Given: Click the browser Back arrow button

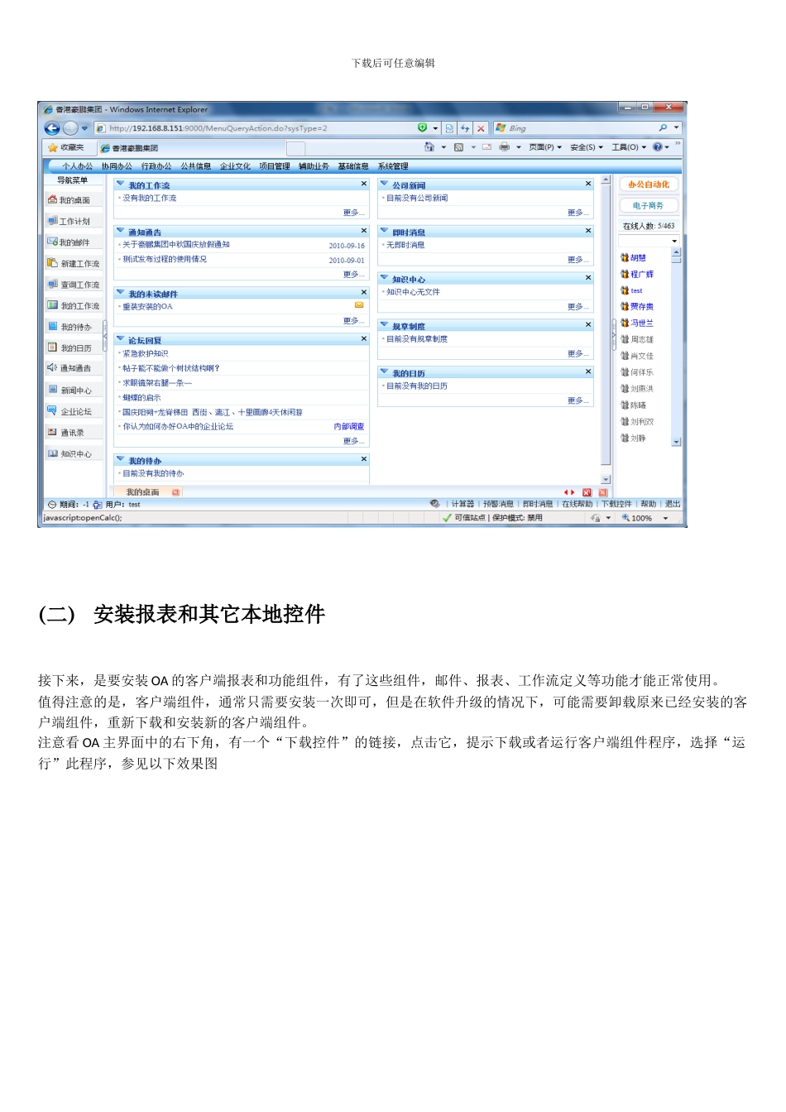Looking at the screenshot, I should coord(51,128).
